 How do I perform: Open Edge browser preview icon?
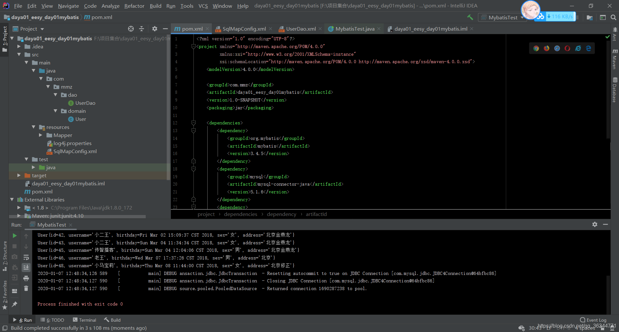(x=588, y=48)
